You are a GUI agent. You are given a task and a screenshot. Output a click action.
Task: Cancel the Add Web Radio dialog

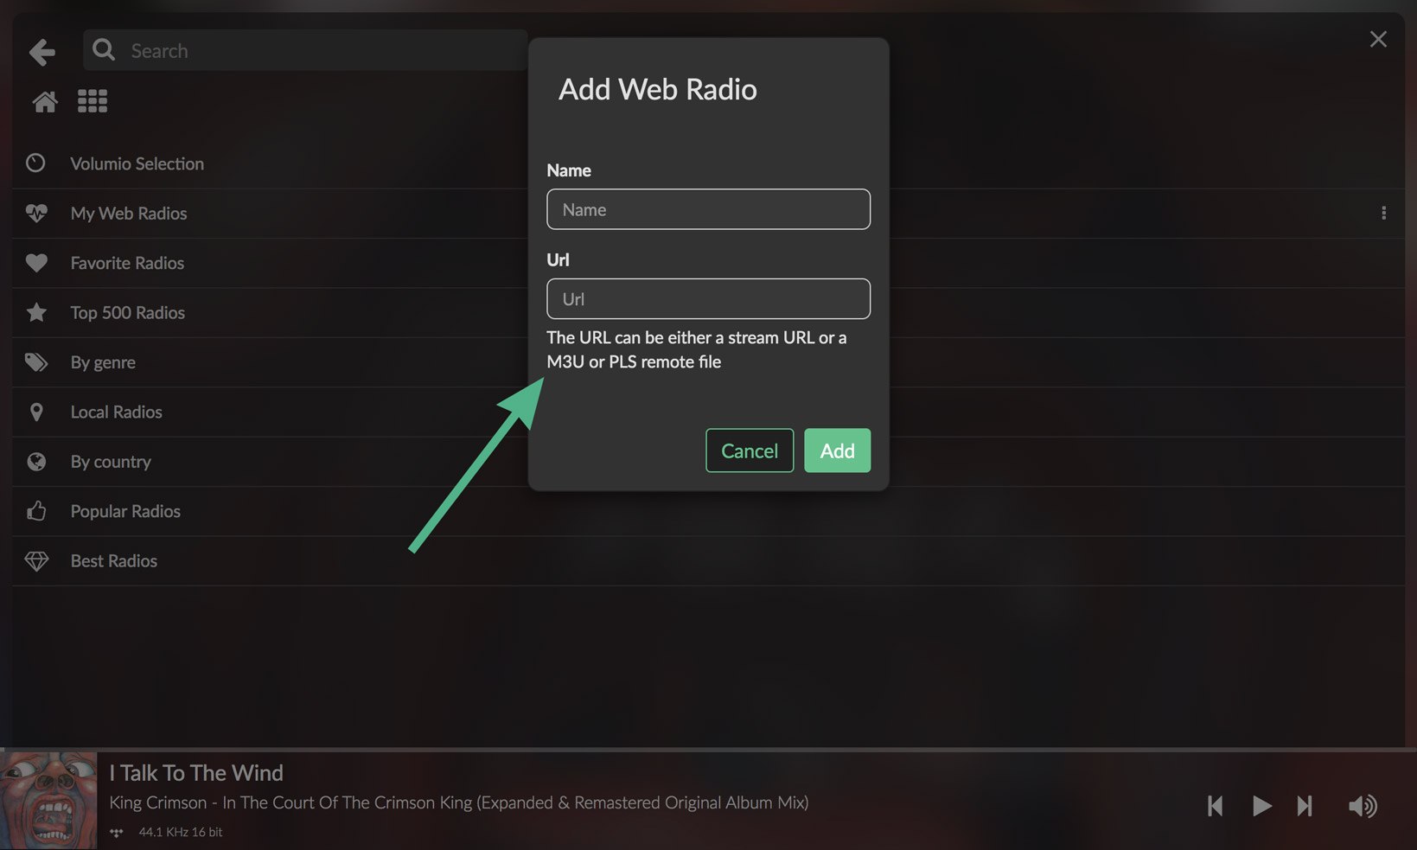point(749,451)
